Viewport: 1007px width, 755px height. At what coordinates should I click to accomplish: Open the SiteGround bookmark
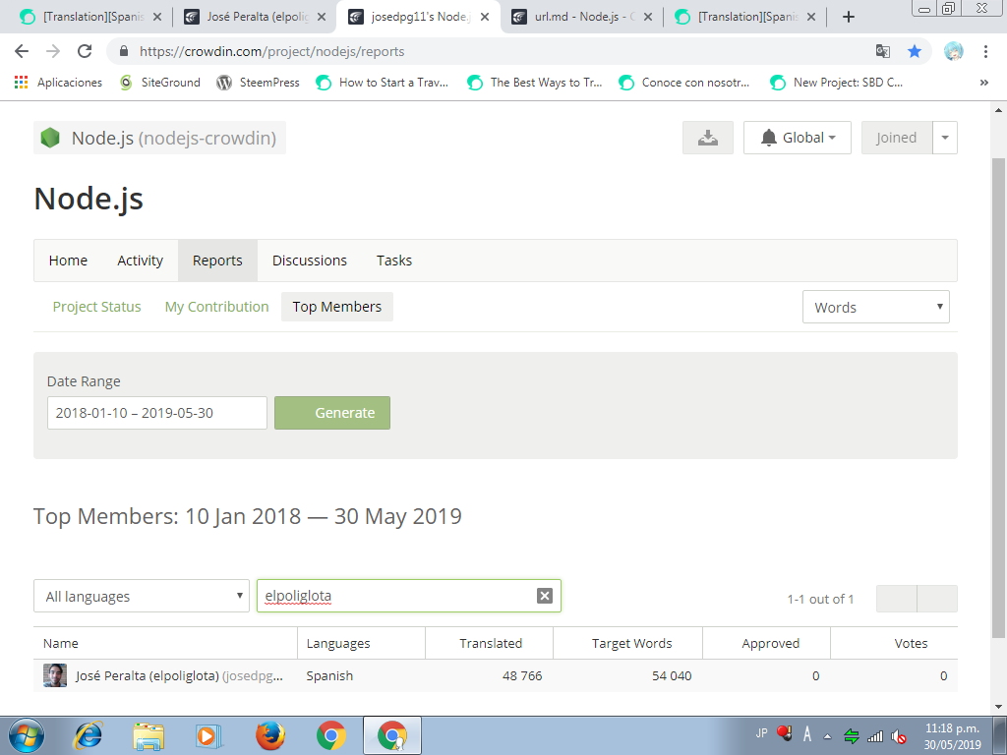(160, 83)
